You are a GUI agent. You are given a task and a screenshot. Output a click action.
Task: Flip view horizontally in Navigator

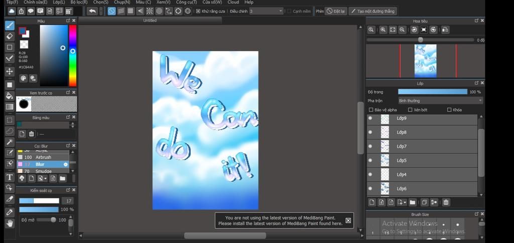pyautogui.click(x=445, y=30)
